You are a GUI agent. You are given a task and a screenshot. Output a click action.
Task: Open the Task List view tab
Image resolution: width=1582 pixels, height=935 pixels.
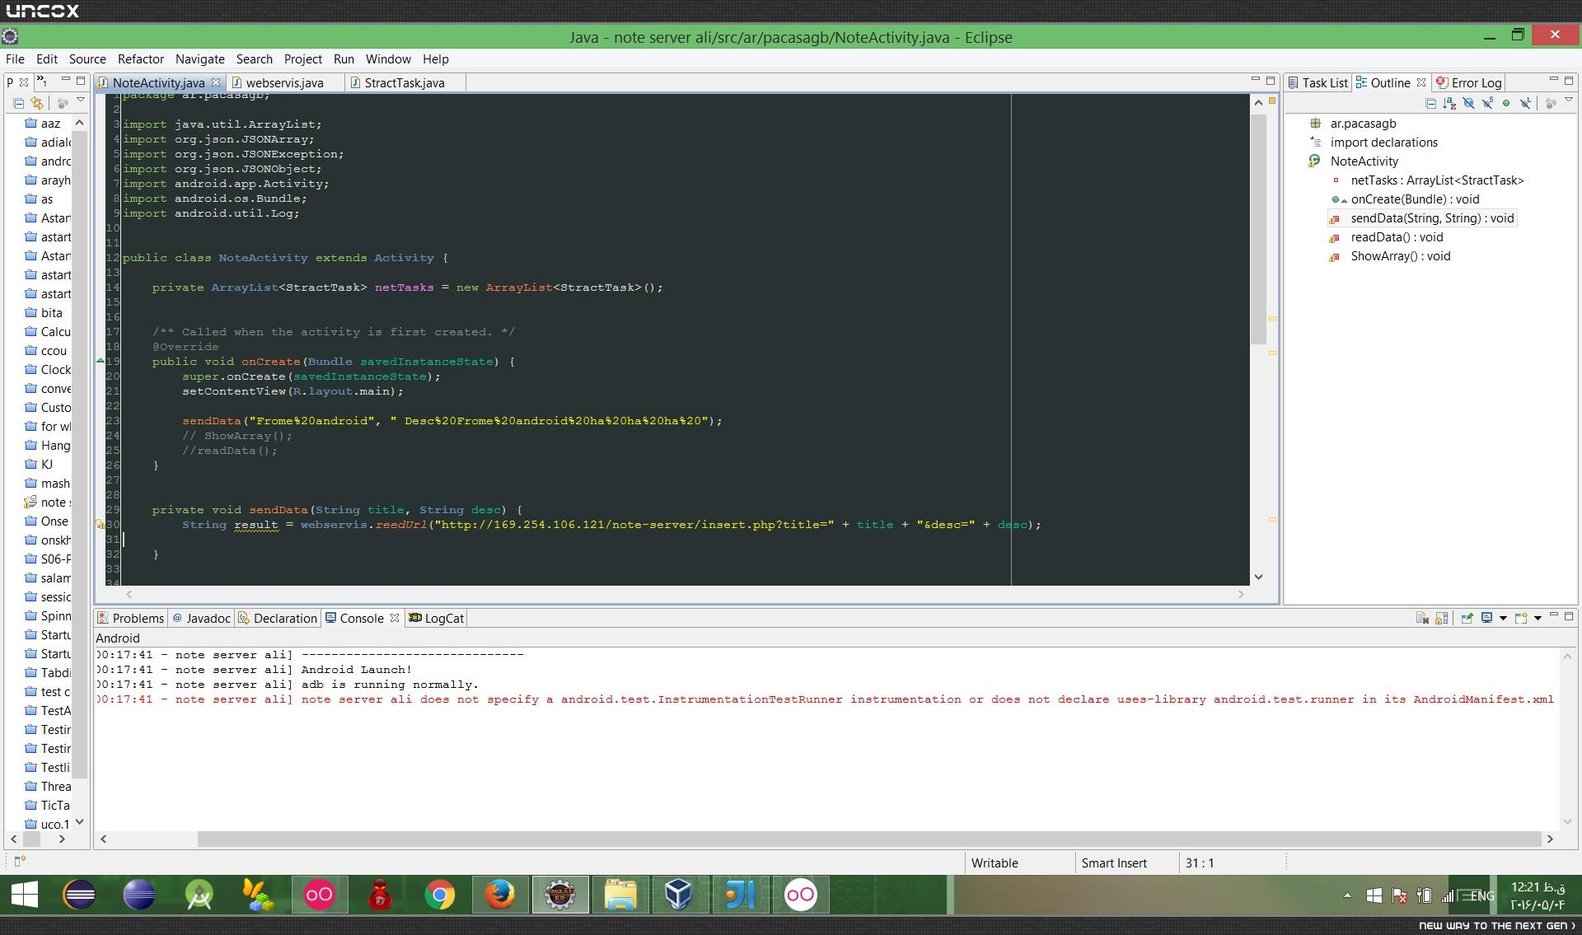(1318, 82)
